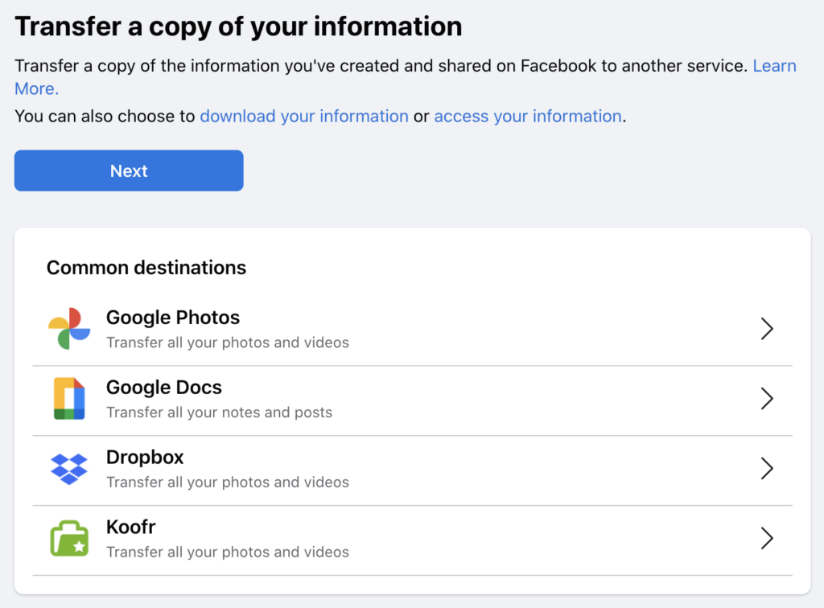Image resolution: width=824 pixels, height=608 pixels.
Task: Open Dropbox using its right arrow
Action: (766, 468)
